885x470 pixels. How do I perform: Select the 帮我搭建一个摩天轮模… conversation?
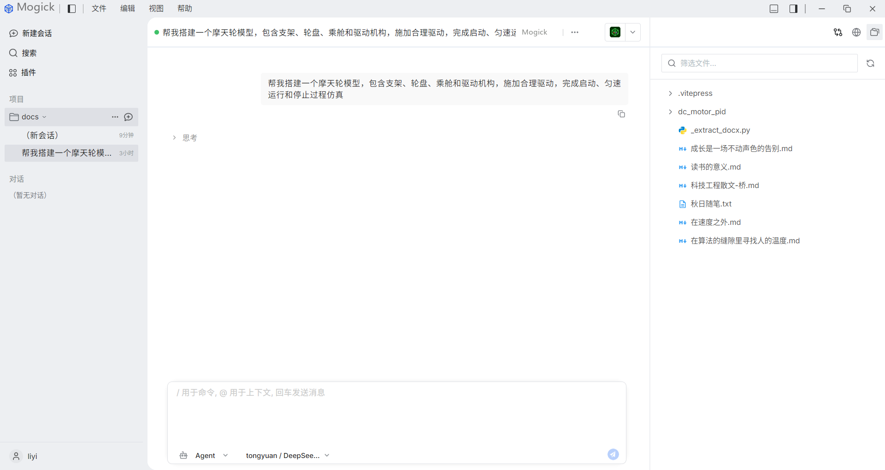[71, 153]
